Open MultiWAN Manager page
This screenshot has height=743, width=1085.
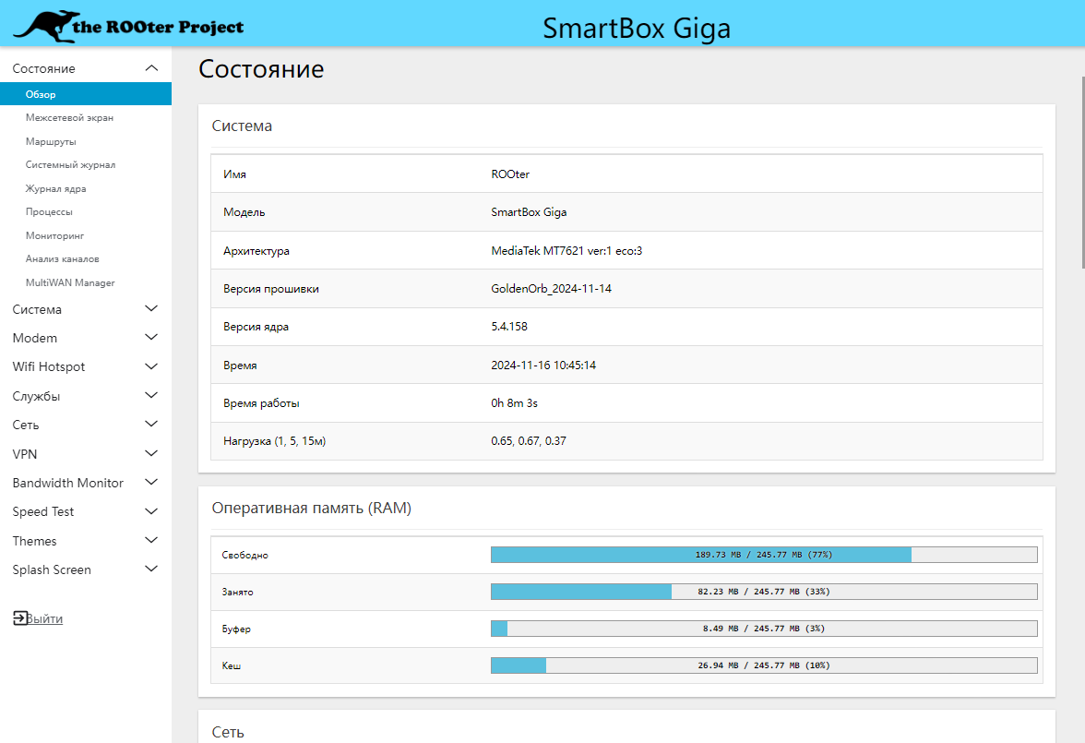[x=70, y=282]
